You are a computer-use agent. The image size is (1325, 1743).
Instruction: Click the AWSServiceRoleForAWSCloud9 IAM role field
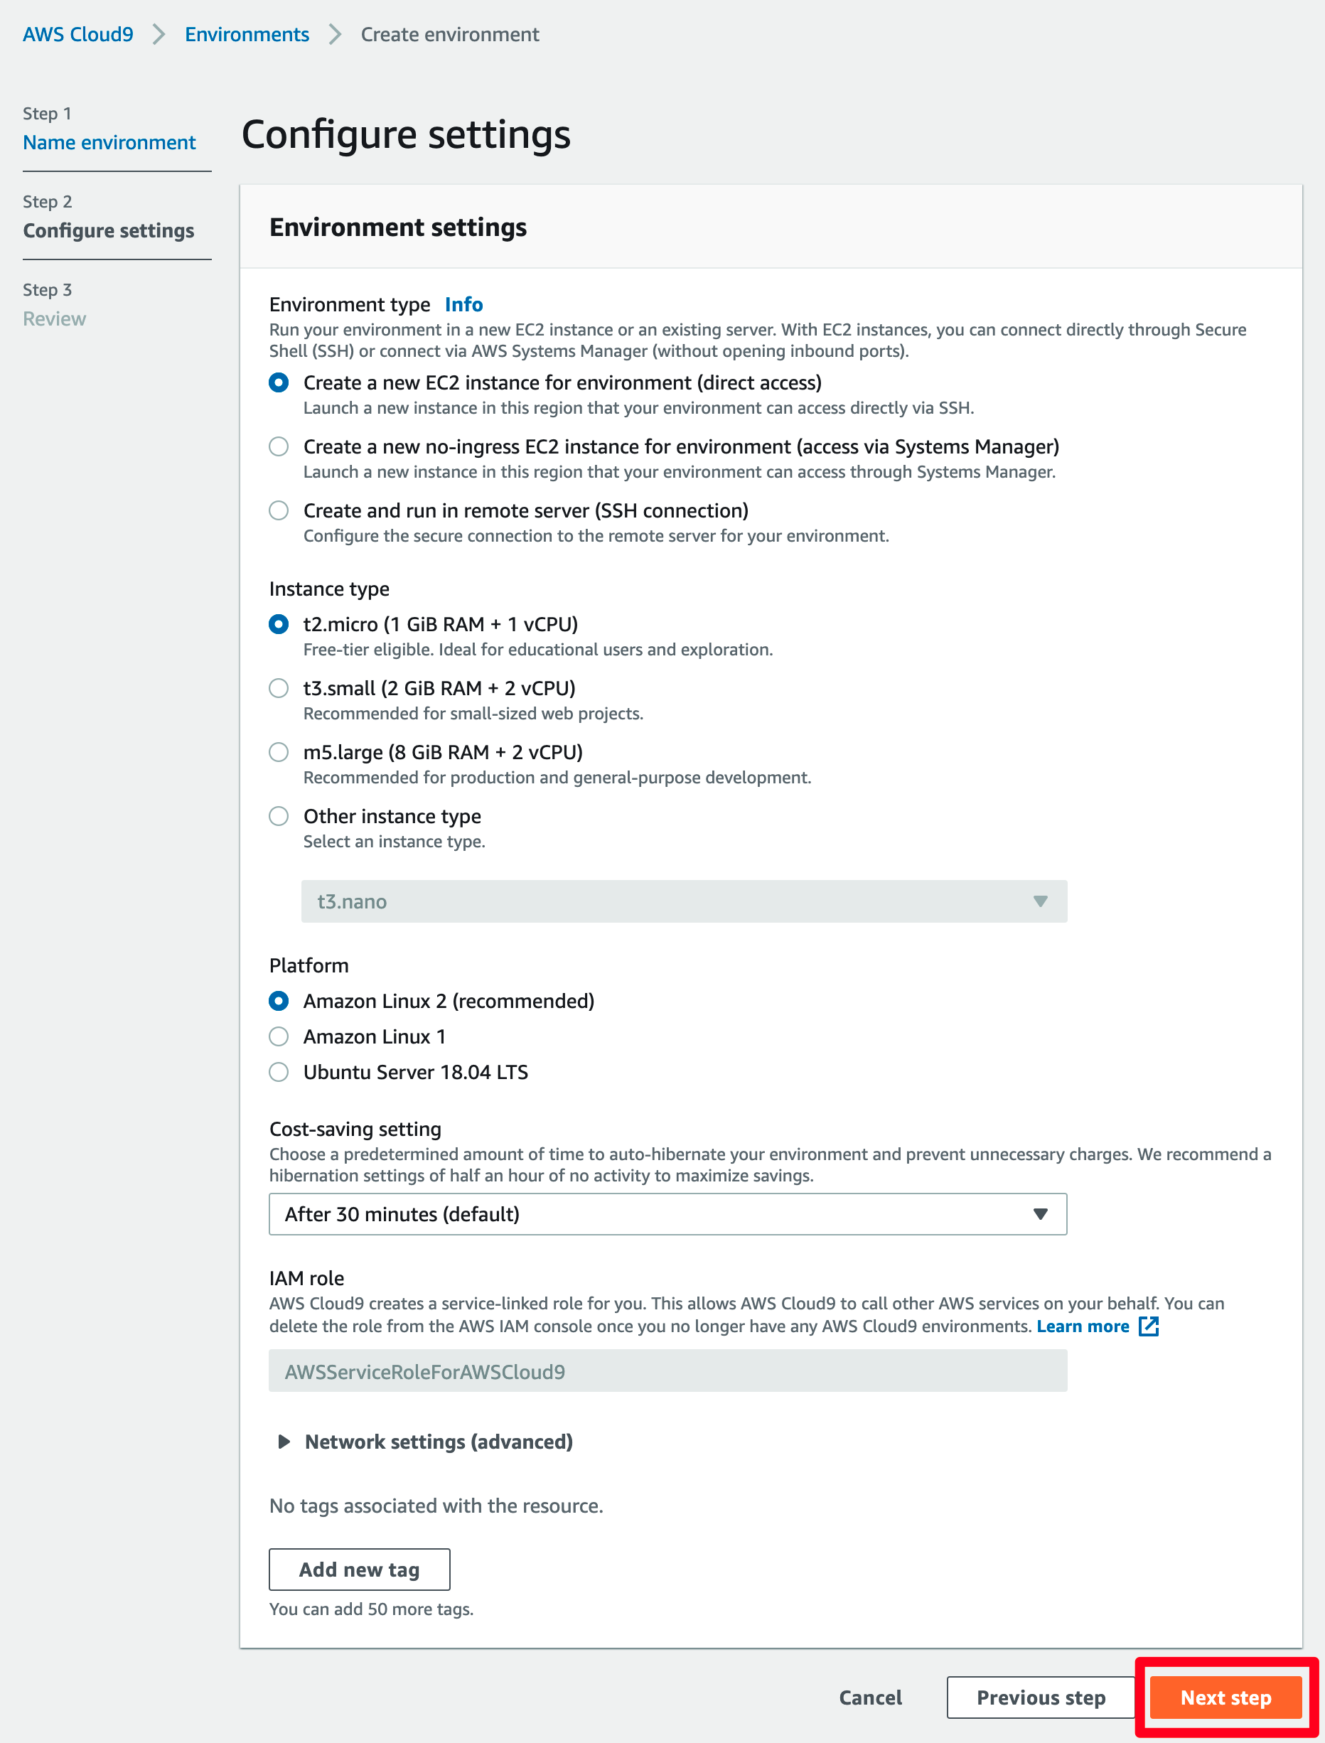[667, 1371]
